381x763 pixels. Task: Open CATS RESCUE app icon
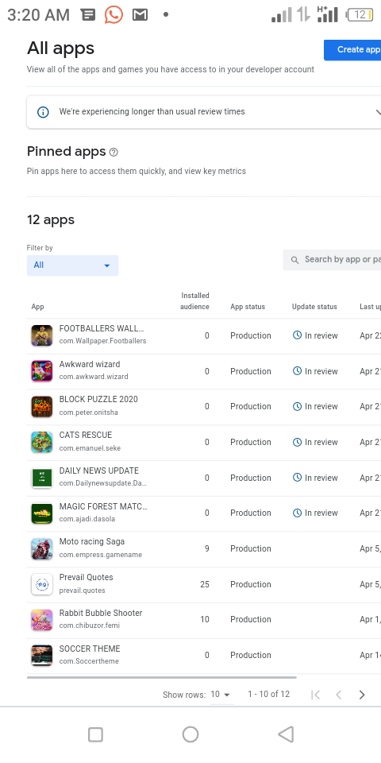click(42, 443)
